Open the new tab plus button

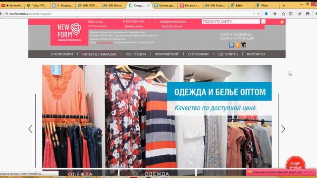point(284,5)
